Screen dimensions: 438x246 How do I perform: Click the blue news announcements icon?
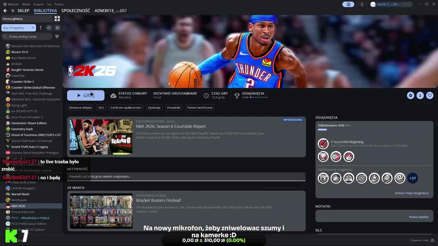coord(348,4)
